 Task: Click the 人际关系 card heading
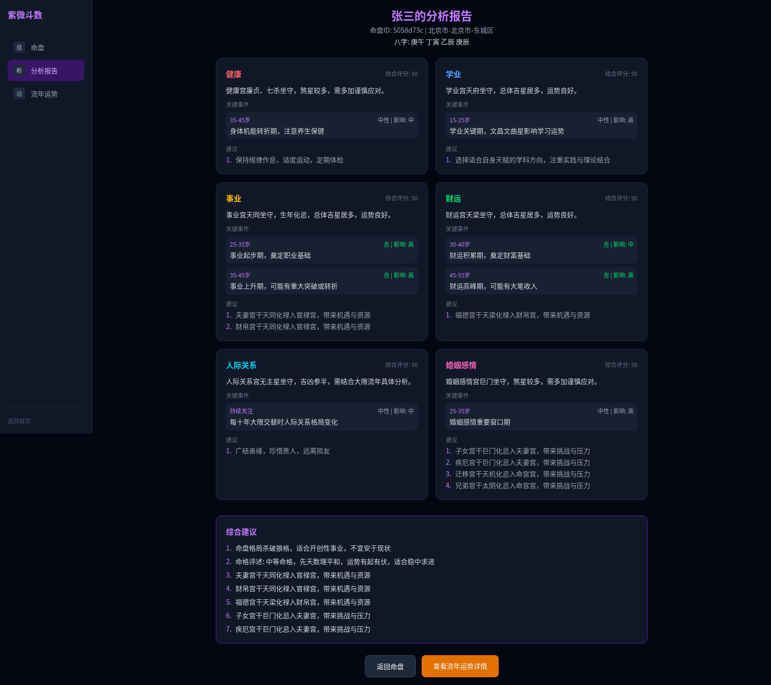pos(241,365)
